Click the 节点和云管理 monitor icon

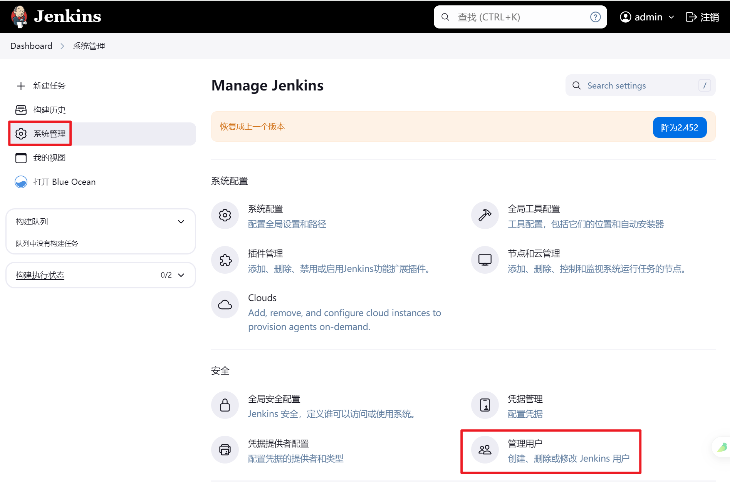point(485,260)
